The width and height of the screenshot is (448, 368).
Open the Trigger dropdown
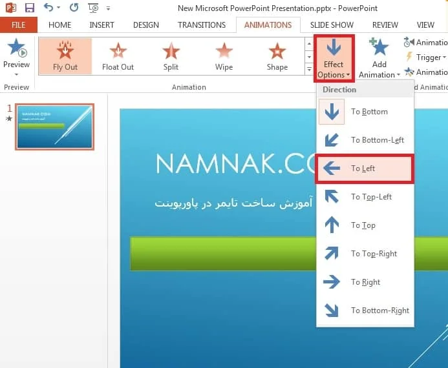click(x=425, y=57)
